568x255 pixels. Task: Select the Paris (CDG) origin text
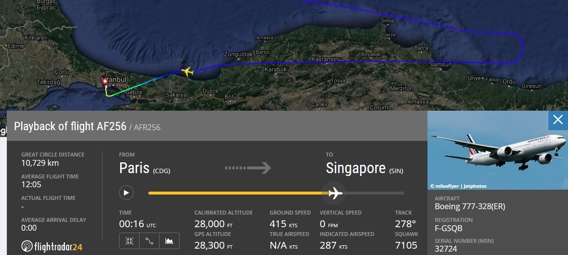pos(144,168)
